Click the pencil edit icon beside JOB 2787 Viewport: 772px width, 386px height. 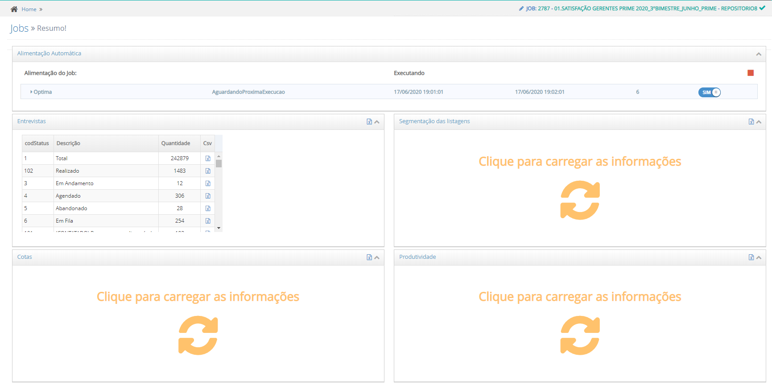tap(521, 8)
